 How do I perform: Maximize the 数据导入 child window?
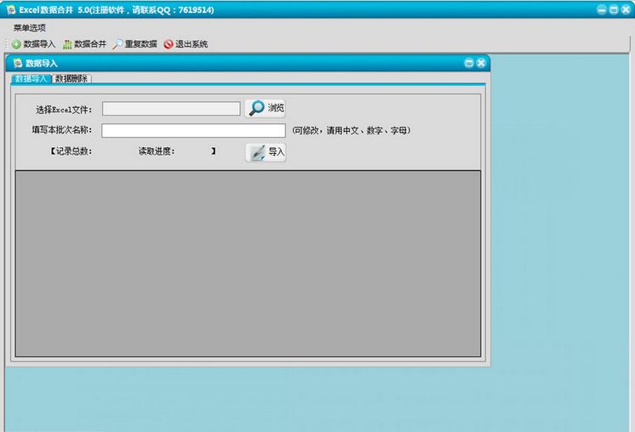[x=469, y=63]
